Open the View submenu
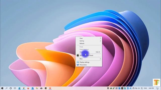The image size is (161, 90). click(x=89, y=38)
